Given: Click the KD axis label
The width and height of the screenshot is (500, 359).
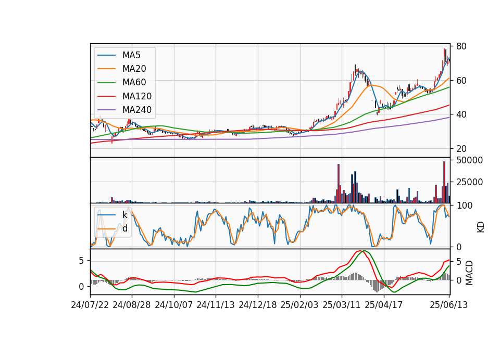Looking at the screenshot, I should (481, 227).
